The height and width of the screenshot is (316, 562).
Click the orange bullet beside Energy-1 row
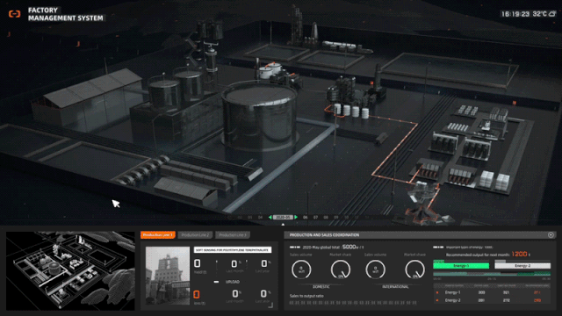coord(437,292)
